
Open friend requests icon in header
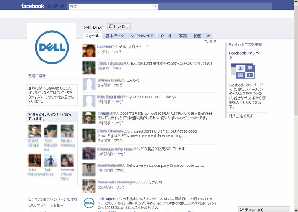coord(49,6)
